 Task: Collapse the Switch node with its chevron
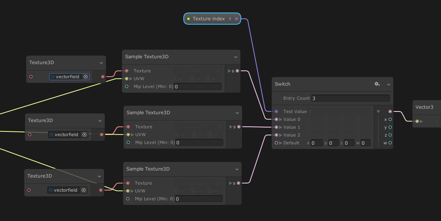point(389,84)
